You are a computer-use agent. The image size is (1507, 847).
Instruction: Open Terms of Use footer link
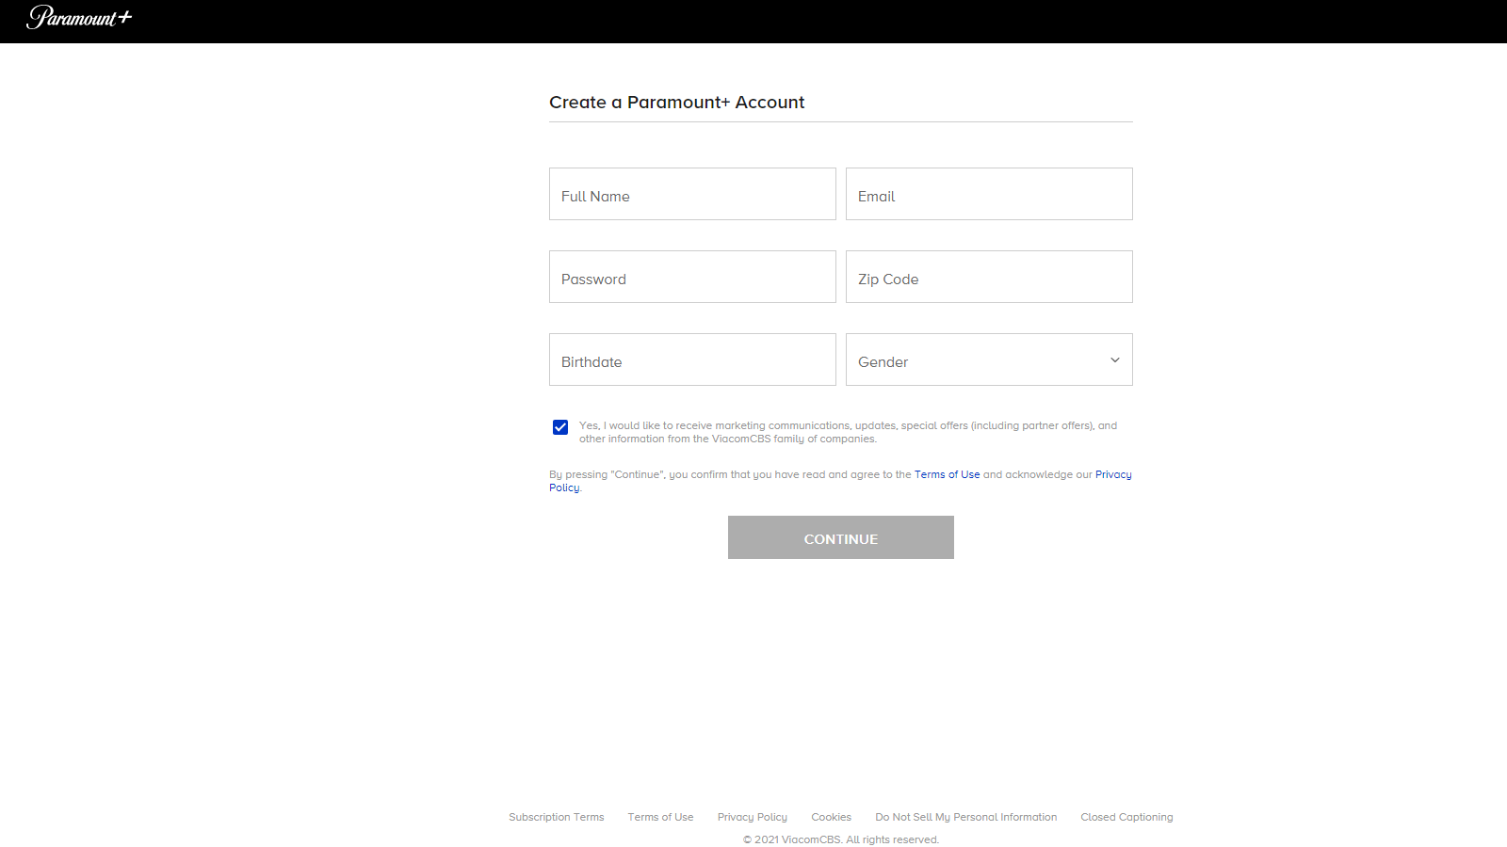tap(660, 817)
